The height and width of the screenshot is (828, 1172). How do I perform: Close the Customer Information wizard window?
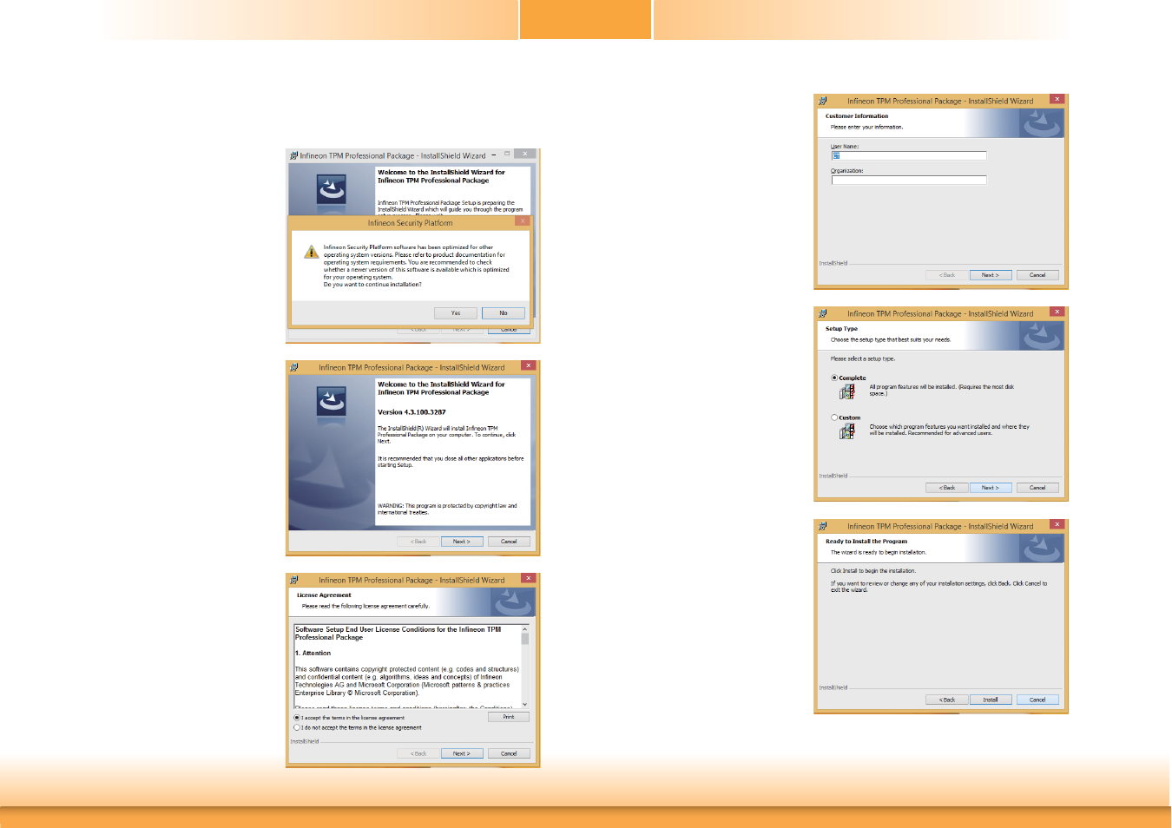click(x=1057, y=99)
